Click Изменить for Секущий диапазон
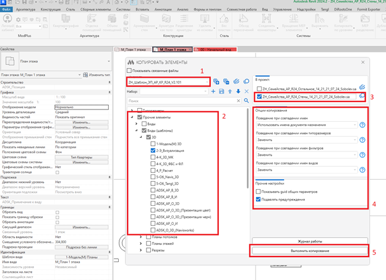 click(x=82, y=227)
